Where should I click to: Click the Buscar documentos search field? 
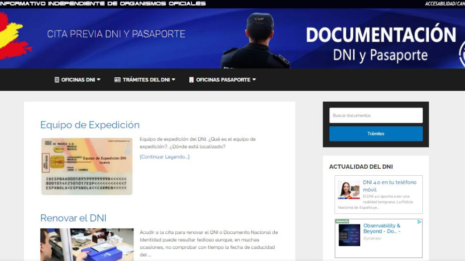(x=376, y=115)
